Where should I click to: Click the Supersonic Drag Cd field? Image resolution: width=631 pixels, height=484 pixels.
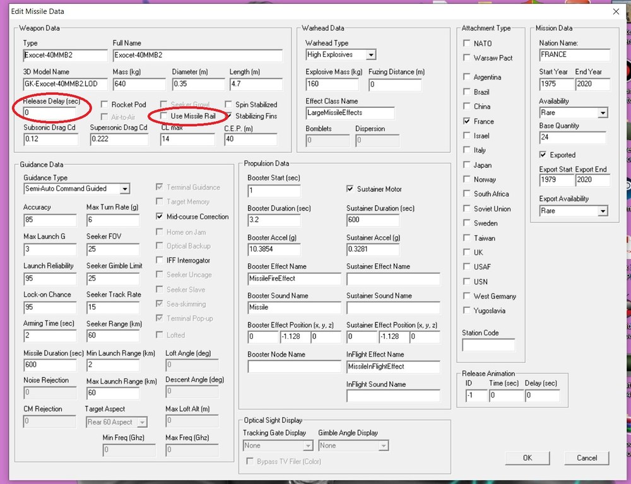point(119,139)
